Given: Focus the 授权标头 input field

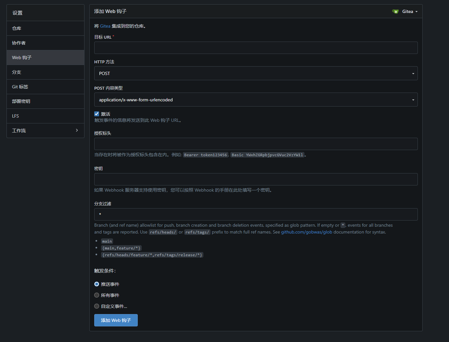Looking at the screenshot, I should [x=256, y=144].
